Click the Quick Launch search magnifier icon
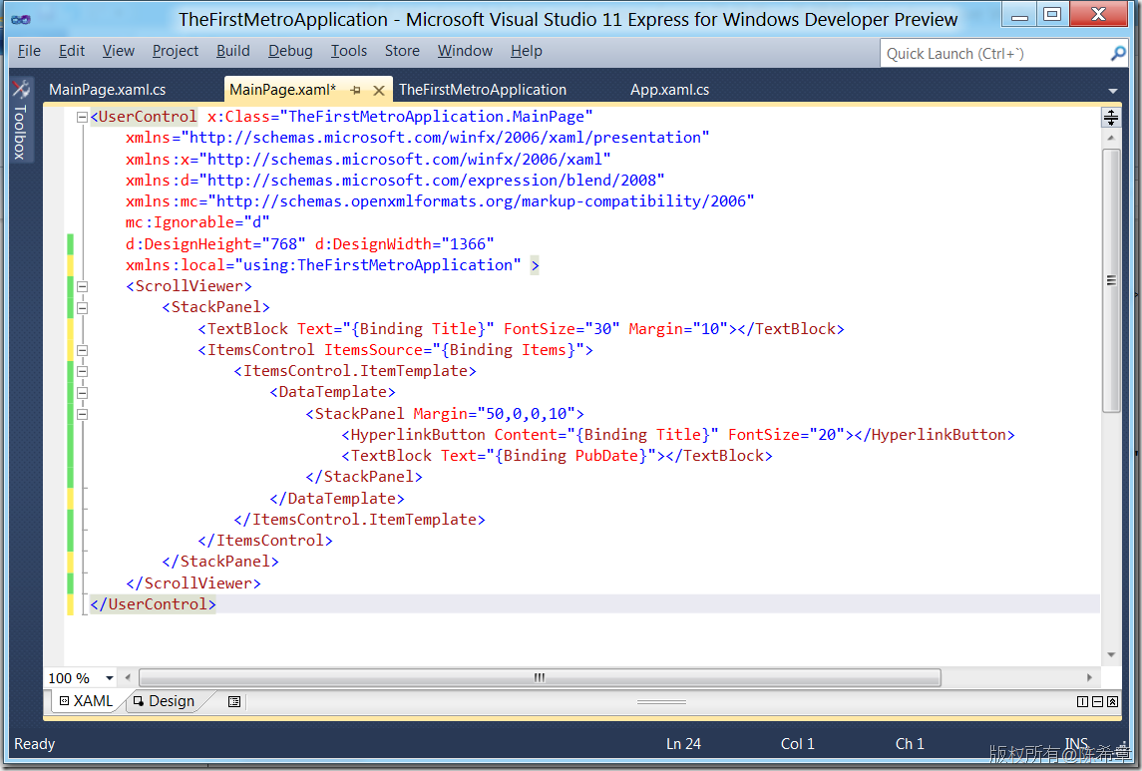The height and width of the screenshot is (771, 1142). tap(1118, 53)
